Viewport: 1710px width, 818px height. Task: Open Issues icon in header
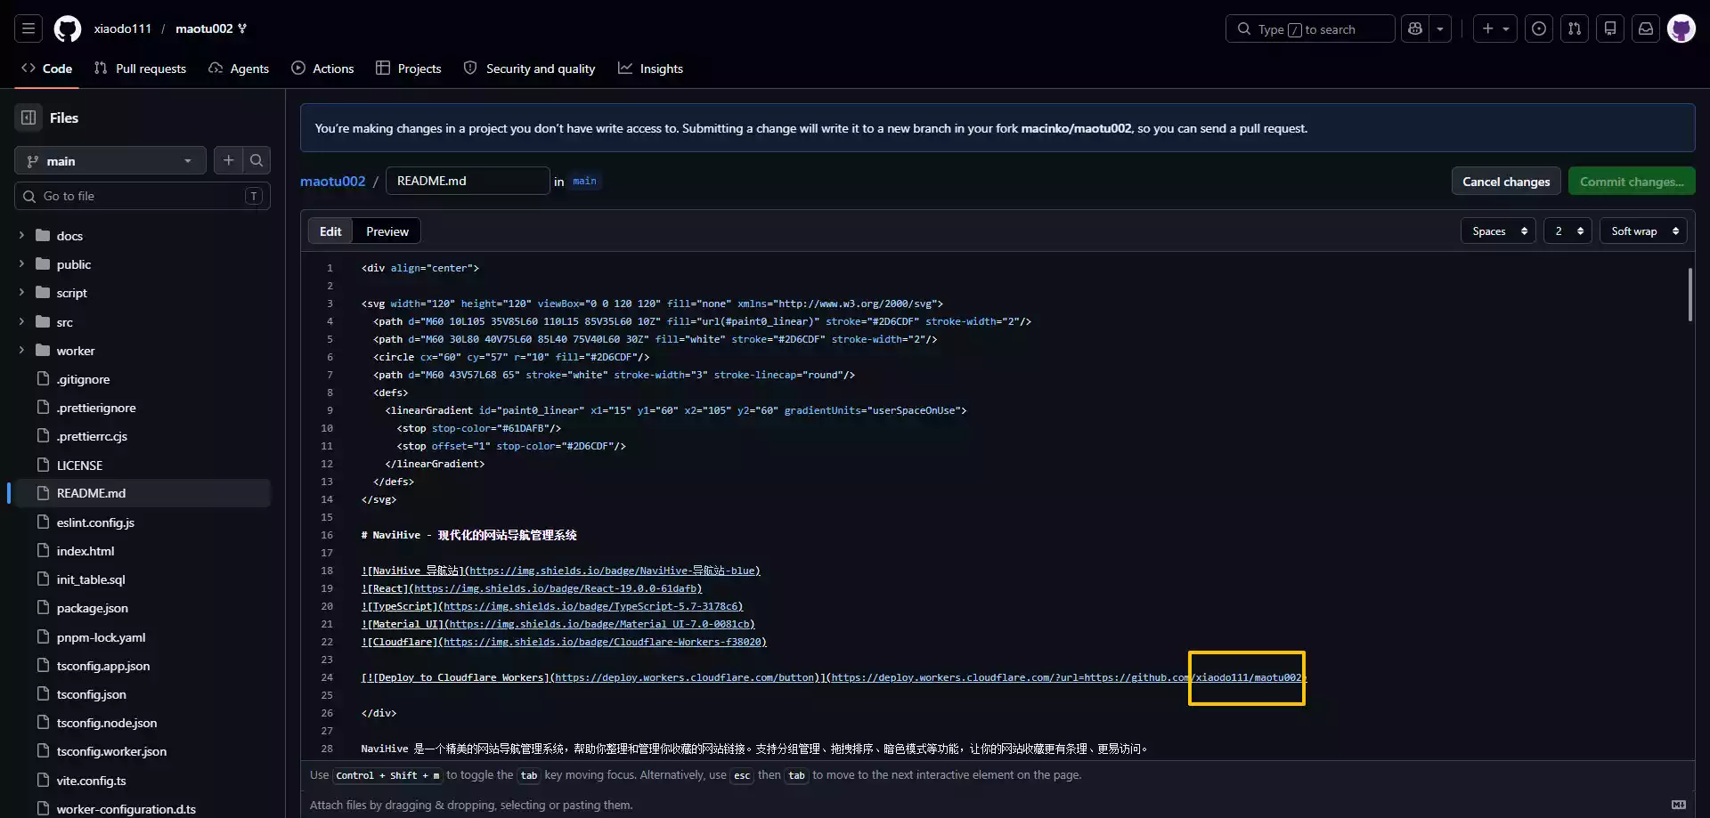point(1539,28)
